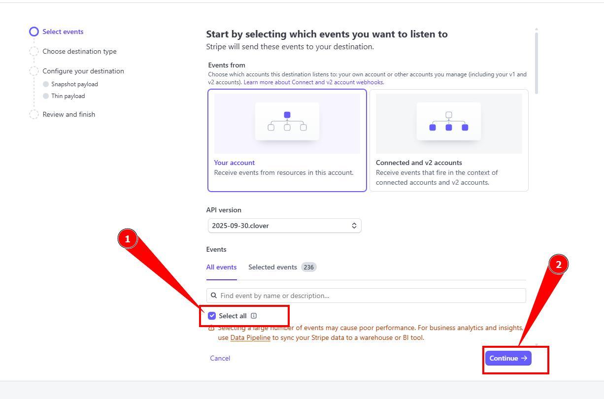The height and width of the screenshot is (399, 604).
Task: Click the info icon beside Select all
Action: [x=254, y=316]
